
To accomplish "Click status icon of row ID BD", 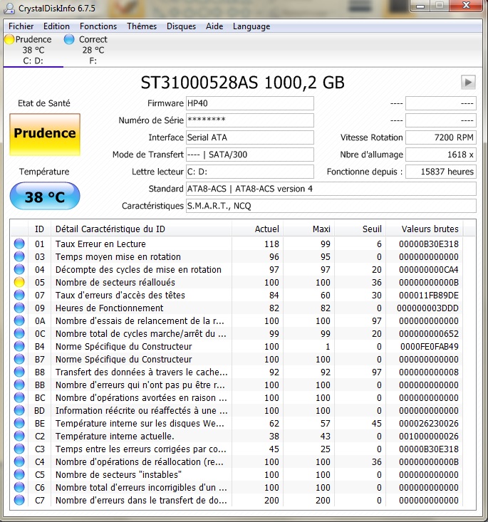I will coord(19,410).
